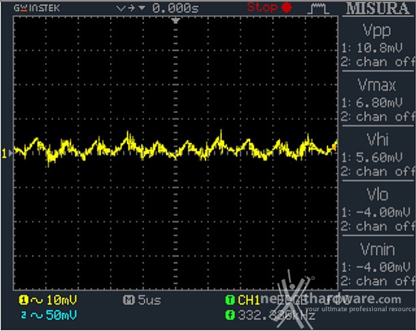The image size is (416, 331).
Task: Click the 10mV channel 1 scale value
Action: coord(61,300)
